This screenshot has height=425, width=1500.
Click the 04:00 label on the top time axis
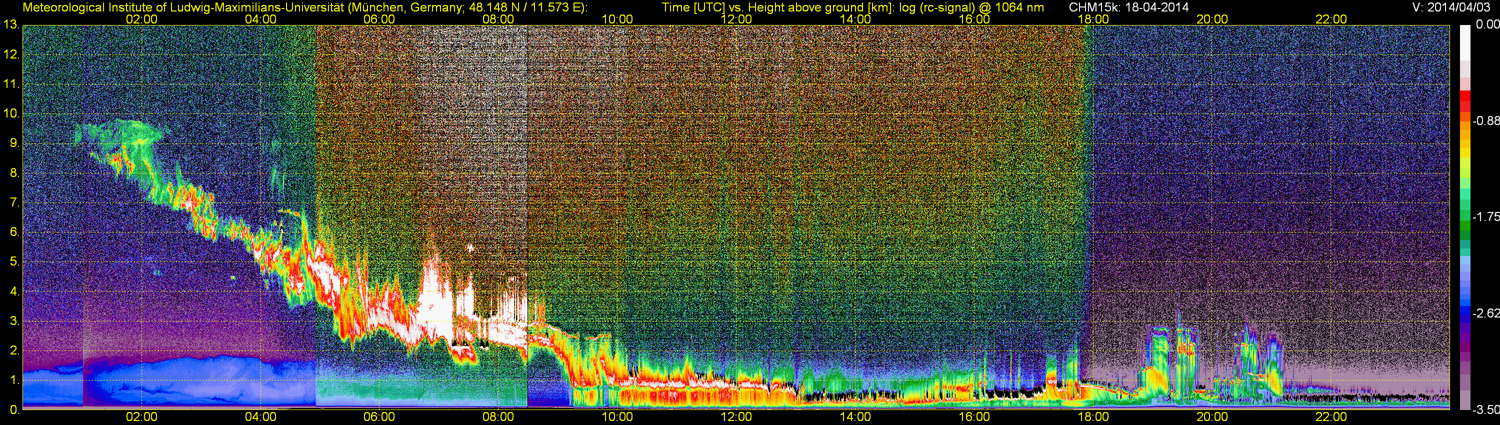[x=260, y=19]
